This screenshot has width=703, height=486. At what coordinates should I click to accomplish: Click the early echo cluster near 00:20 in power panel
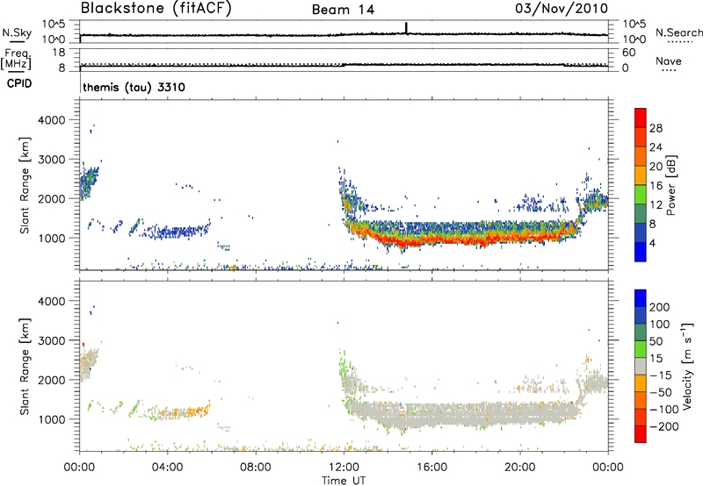[89, 182]
